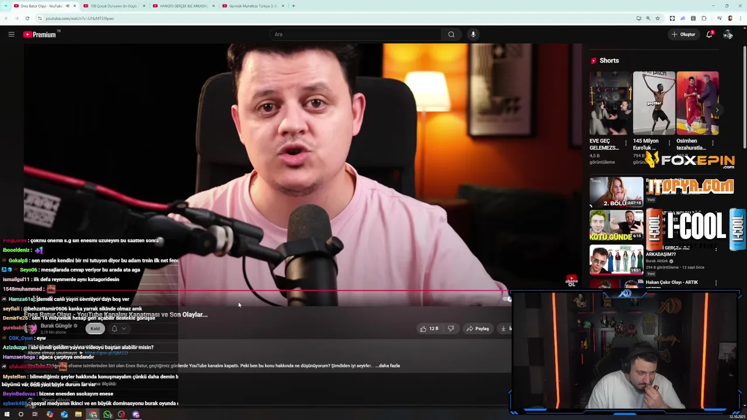Open File Explorer from taskbar
Screen dimensions: 747x420
(x=78, y=415)
